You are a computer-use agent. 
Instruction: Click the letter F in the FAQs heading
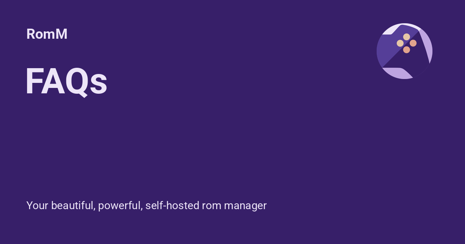(x=34, y=81)
